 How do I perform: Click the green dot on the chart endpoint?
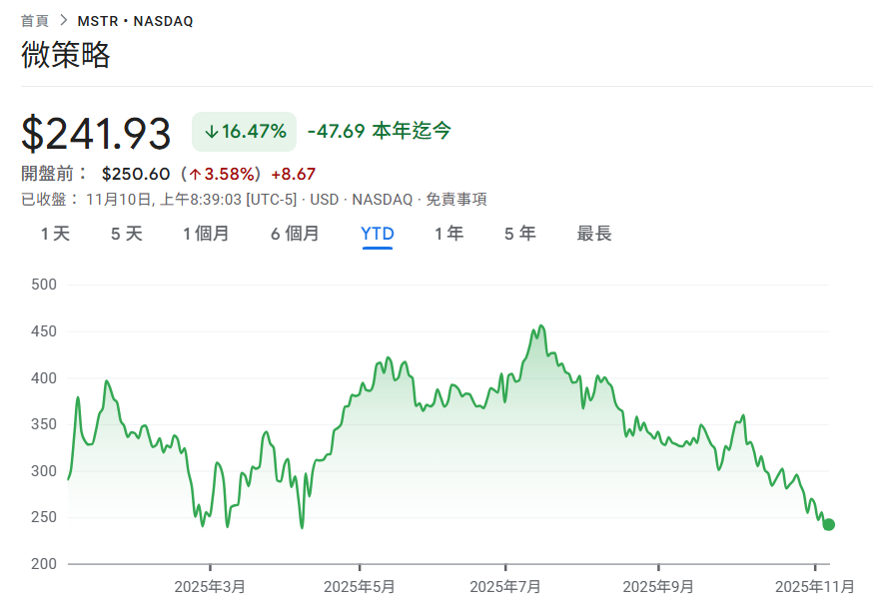[828, 523]
